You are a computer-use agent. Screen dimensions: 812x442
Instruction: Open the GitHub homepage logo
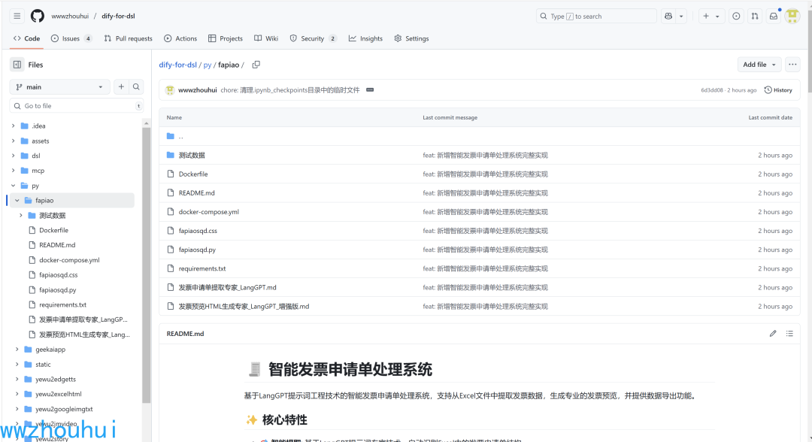37,16
